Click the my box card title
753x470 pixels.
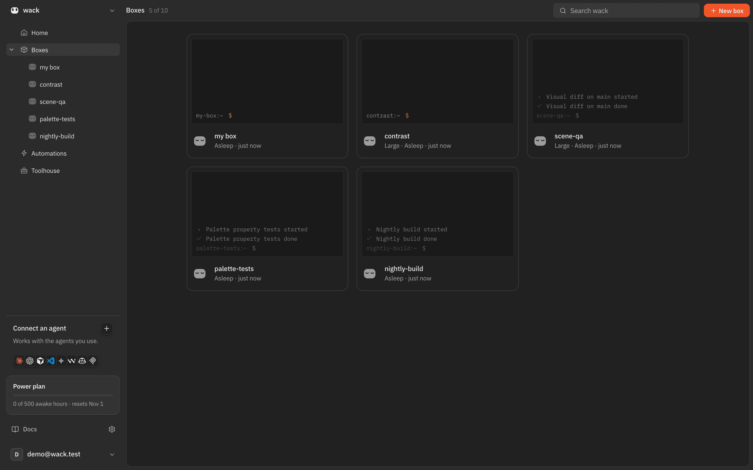[x=225, y=136]
